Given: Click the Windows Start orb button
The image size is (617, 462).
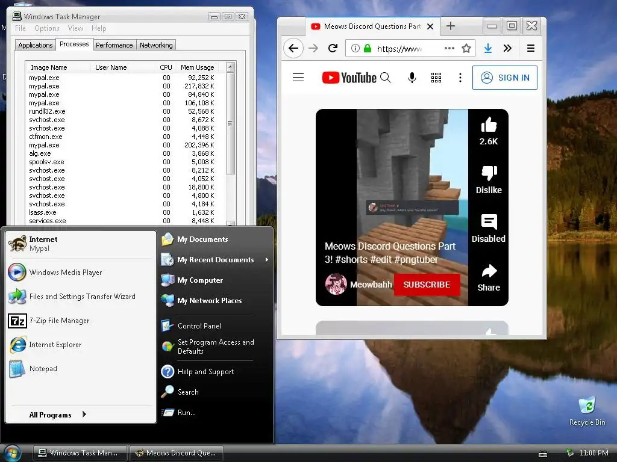Looking at the screenshot, I should [x=11, y=454].
